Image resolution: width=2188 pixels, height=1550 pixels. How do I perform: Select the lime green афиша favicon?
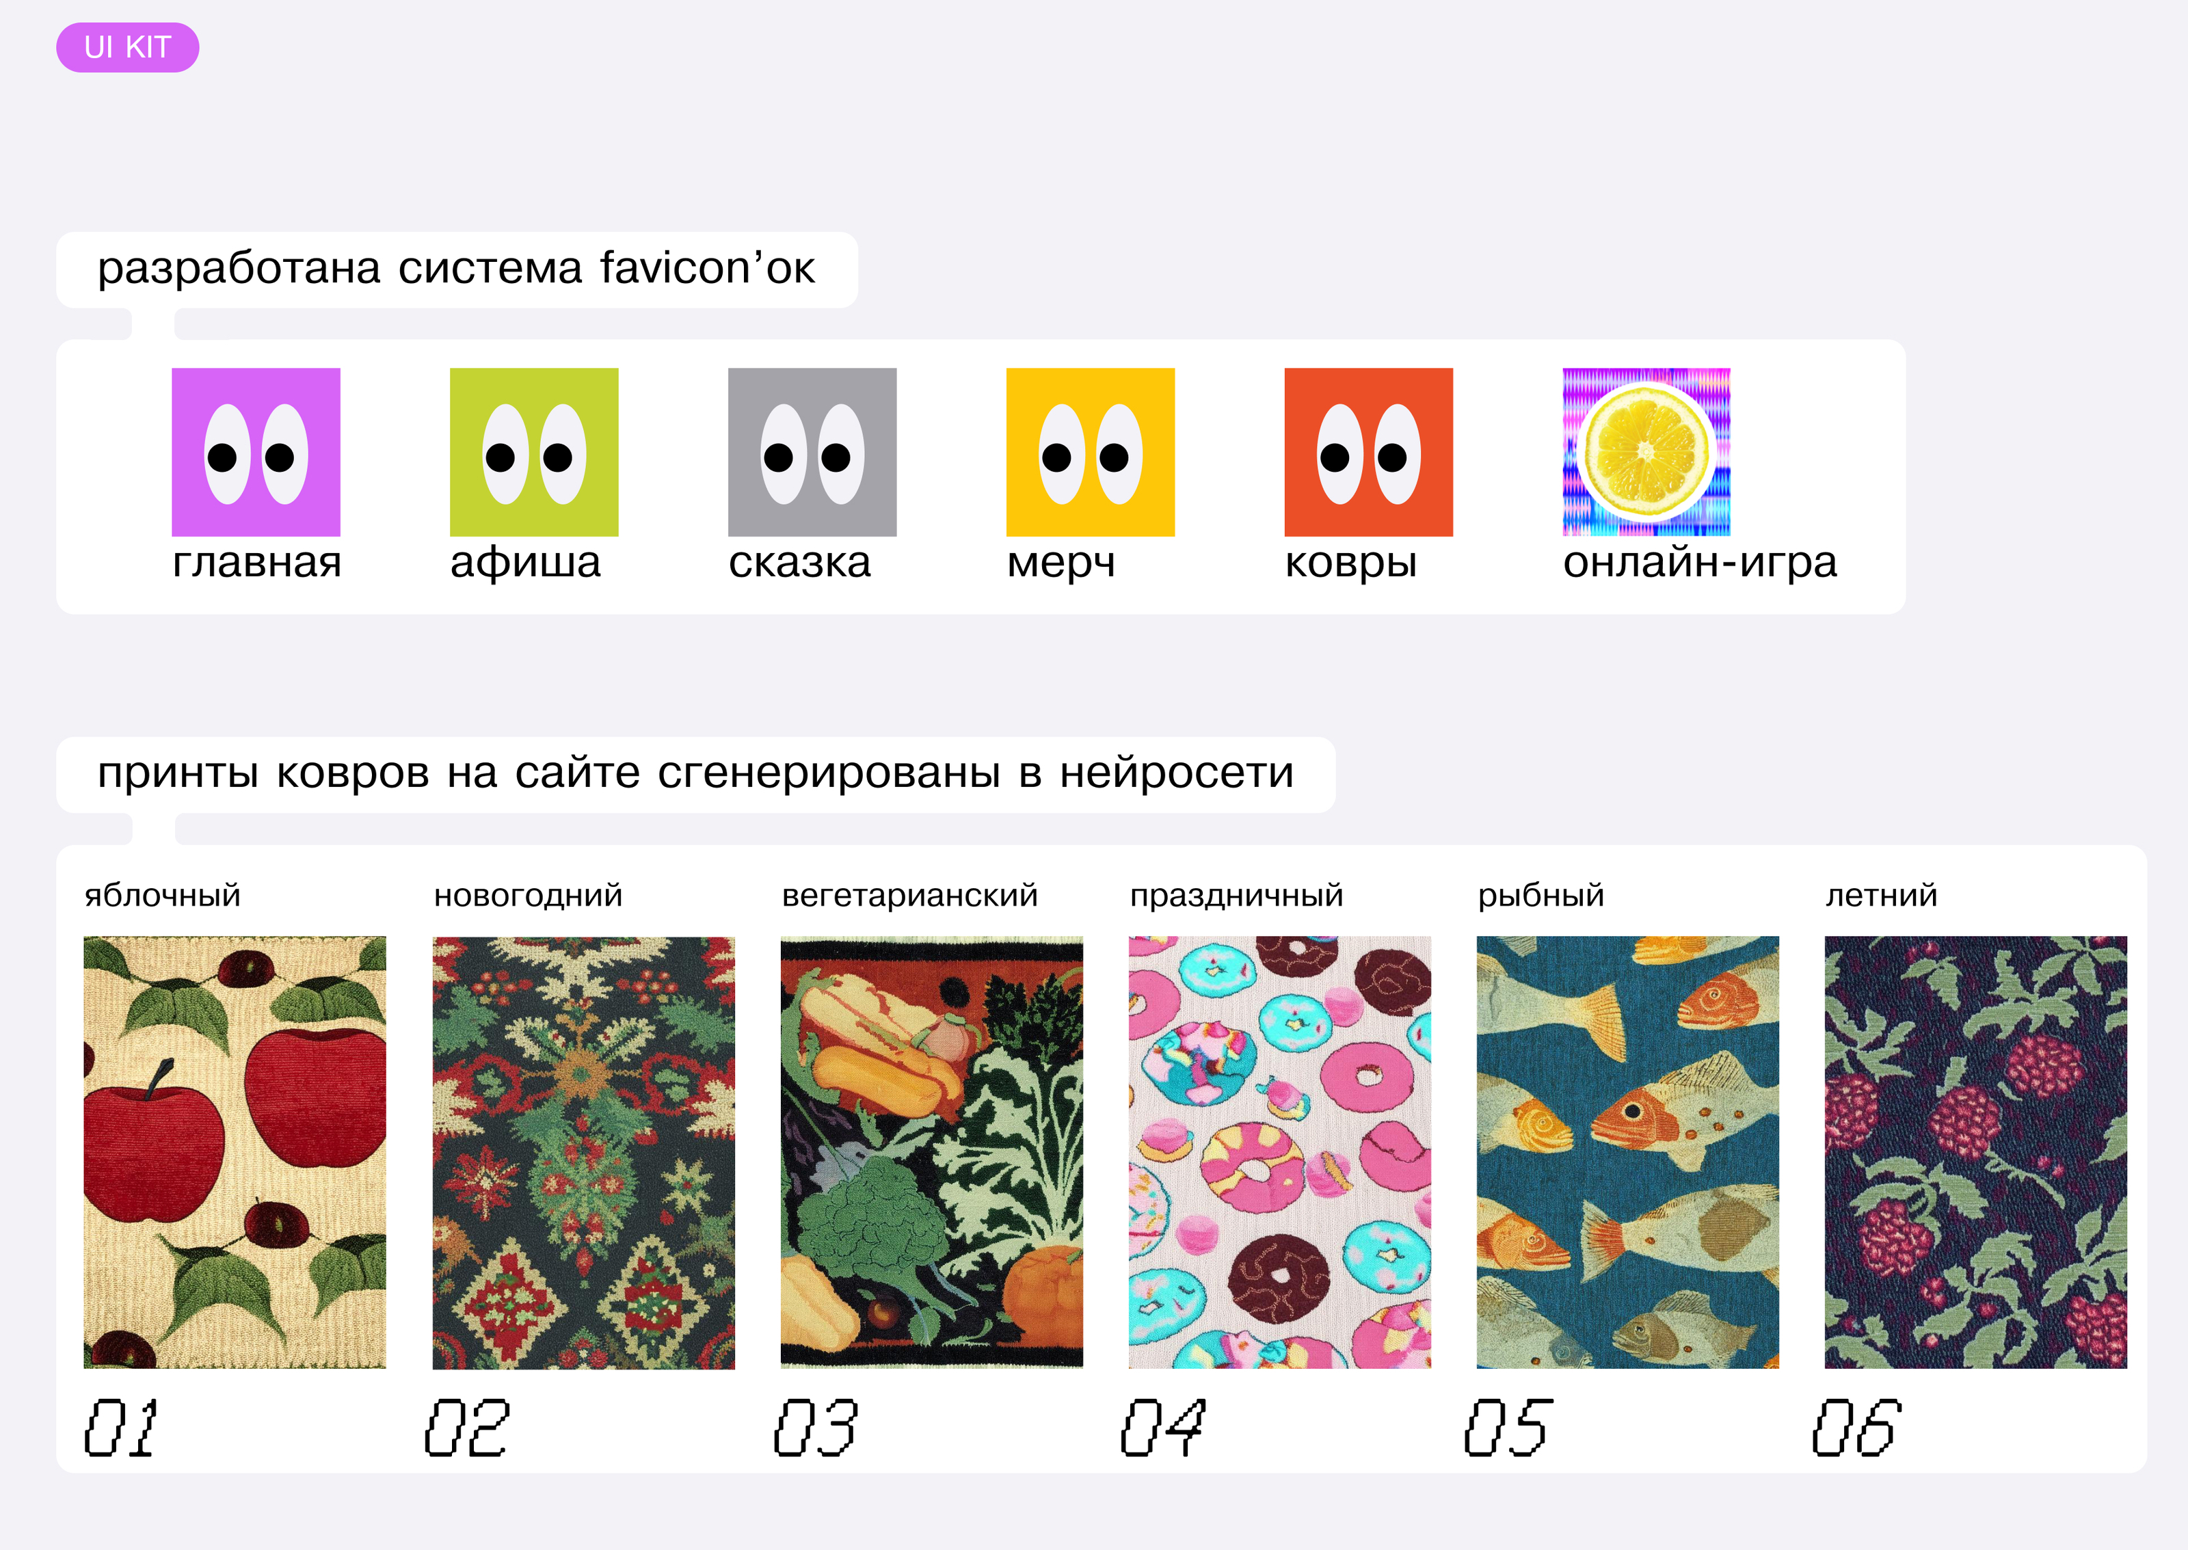535,453
